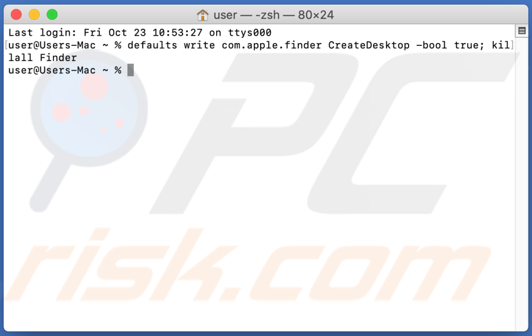Viewport: 532px width, 336px height.
Task: Click 'com.apple.finder' in the command line
Action: (x=272, y=45)
